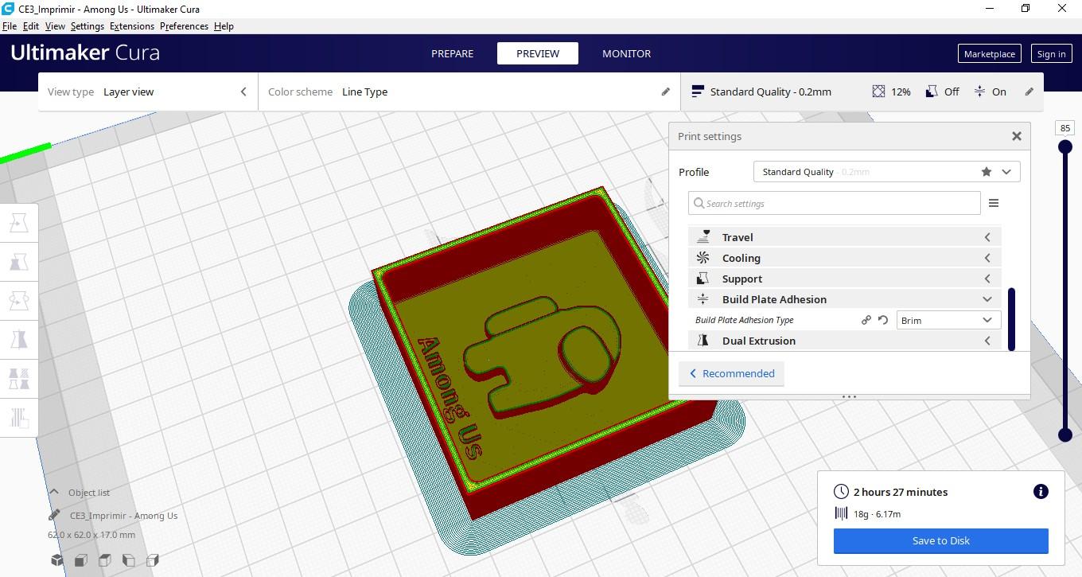Screen dimensions: 1082x577
Task: Click the pencil icon next to CE3_Imprimir object
Action: 55,516
